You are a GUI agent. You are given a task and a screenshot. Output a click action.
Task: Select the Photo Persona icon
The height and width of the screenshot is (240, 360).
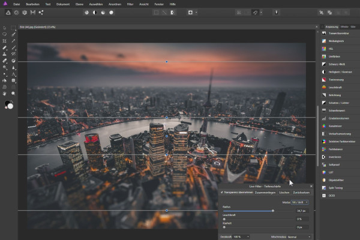8,13
